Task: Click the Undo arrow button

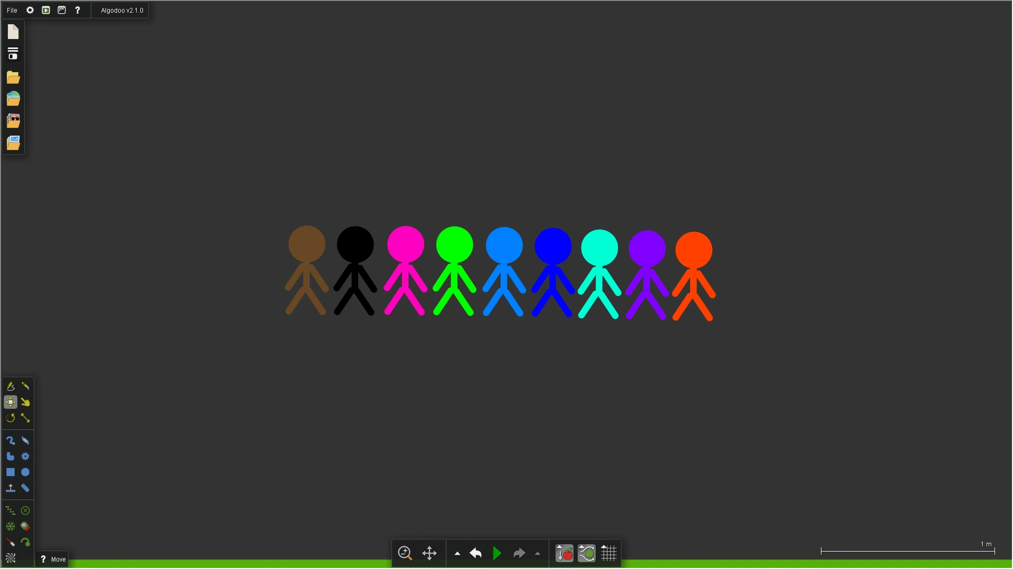Action: pos(475,554)
